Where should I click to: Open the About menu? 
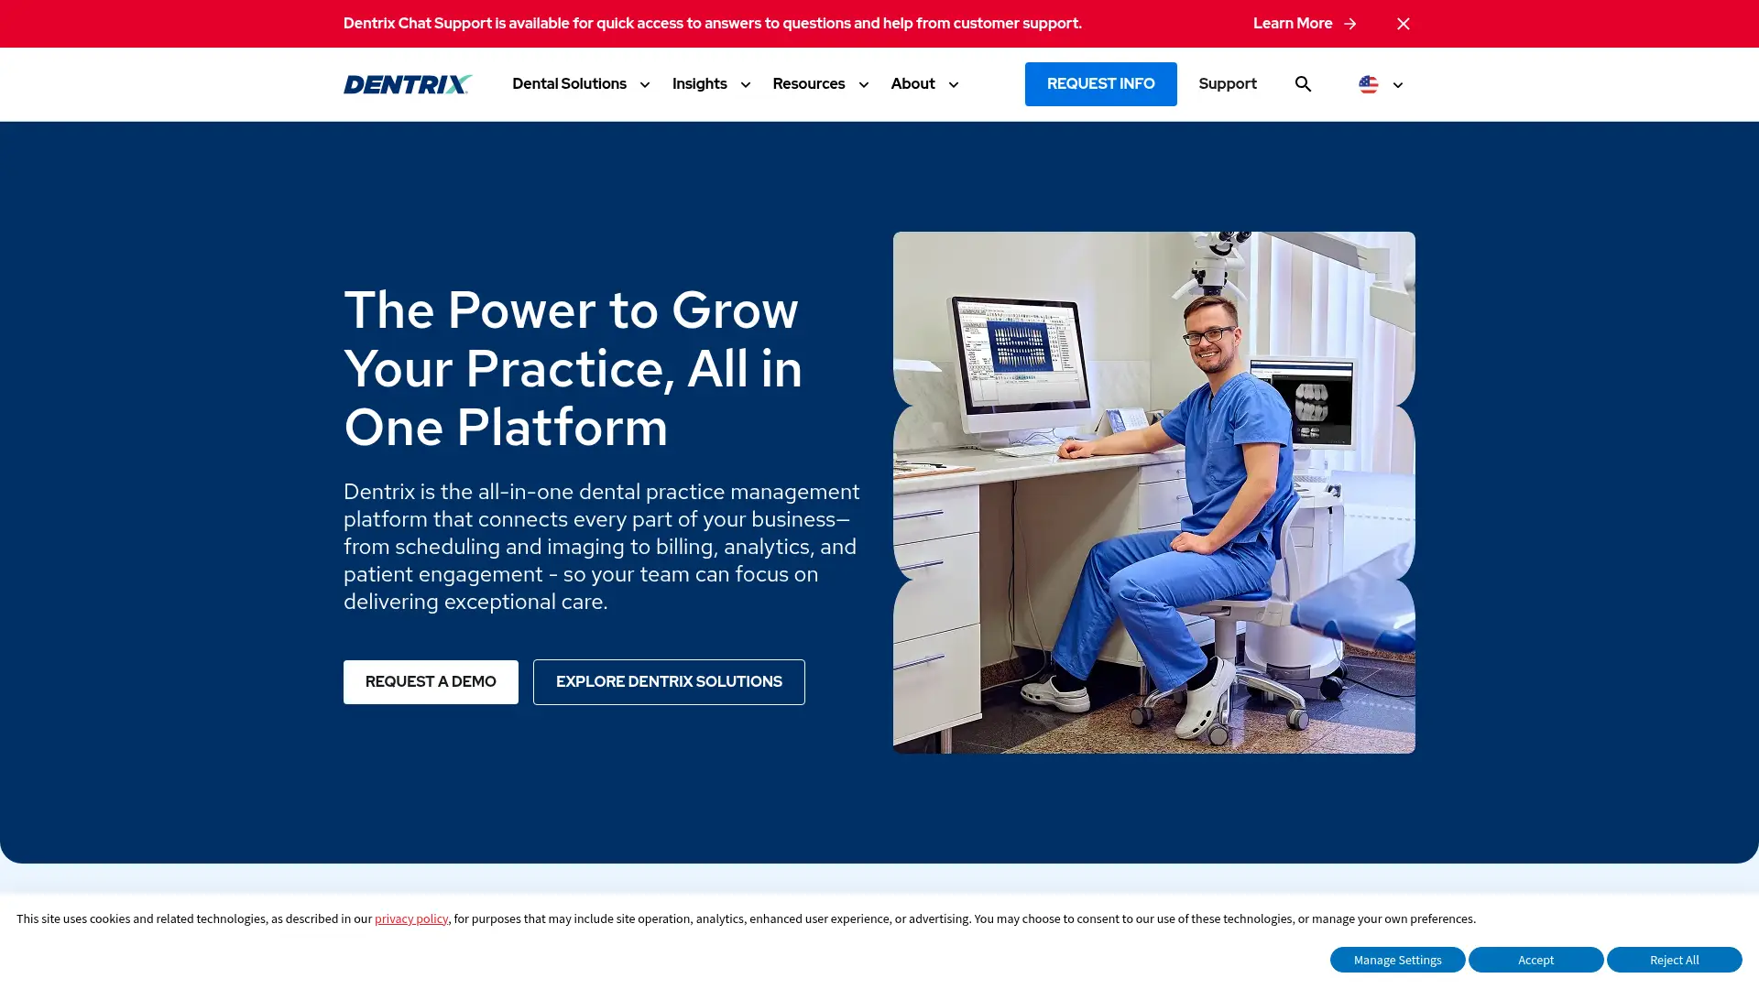[x=912, y=83]
